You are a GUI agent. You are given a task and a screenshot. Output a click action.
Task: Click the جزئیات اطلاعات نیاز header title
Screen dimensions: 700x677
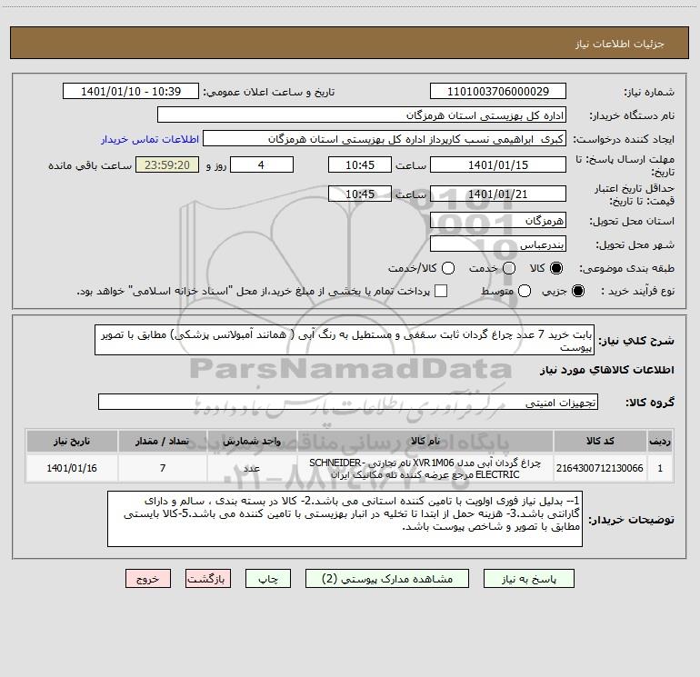coord(620,44)
